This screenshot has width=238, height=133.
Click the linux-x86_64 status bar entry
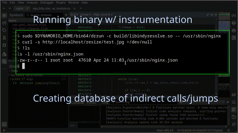click(165, 130)
